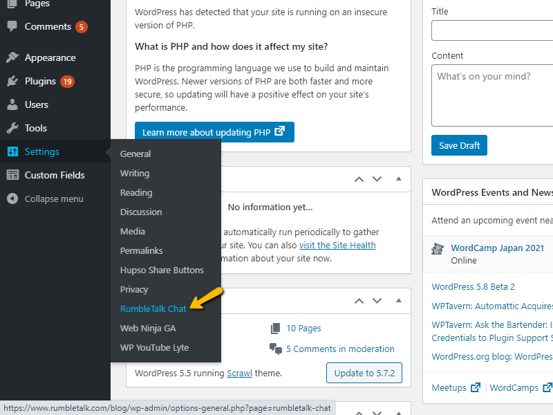Click Learn more about updating PHP

click(214, 132)
